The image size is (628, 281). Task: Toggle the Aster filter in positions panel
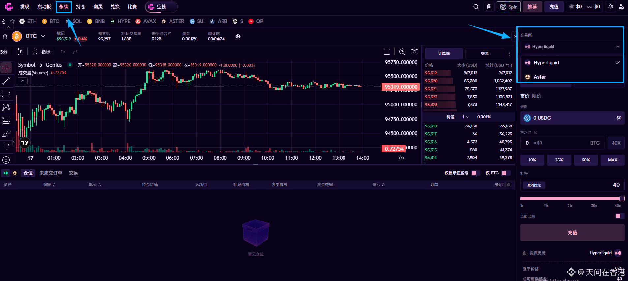(x=15, y=173)
